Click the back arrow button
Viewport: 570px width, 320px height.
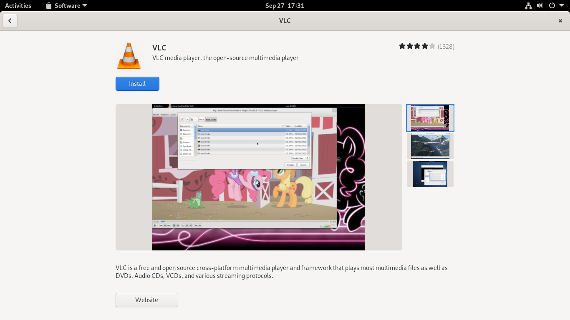tap(10, 21)
